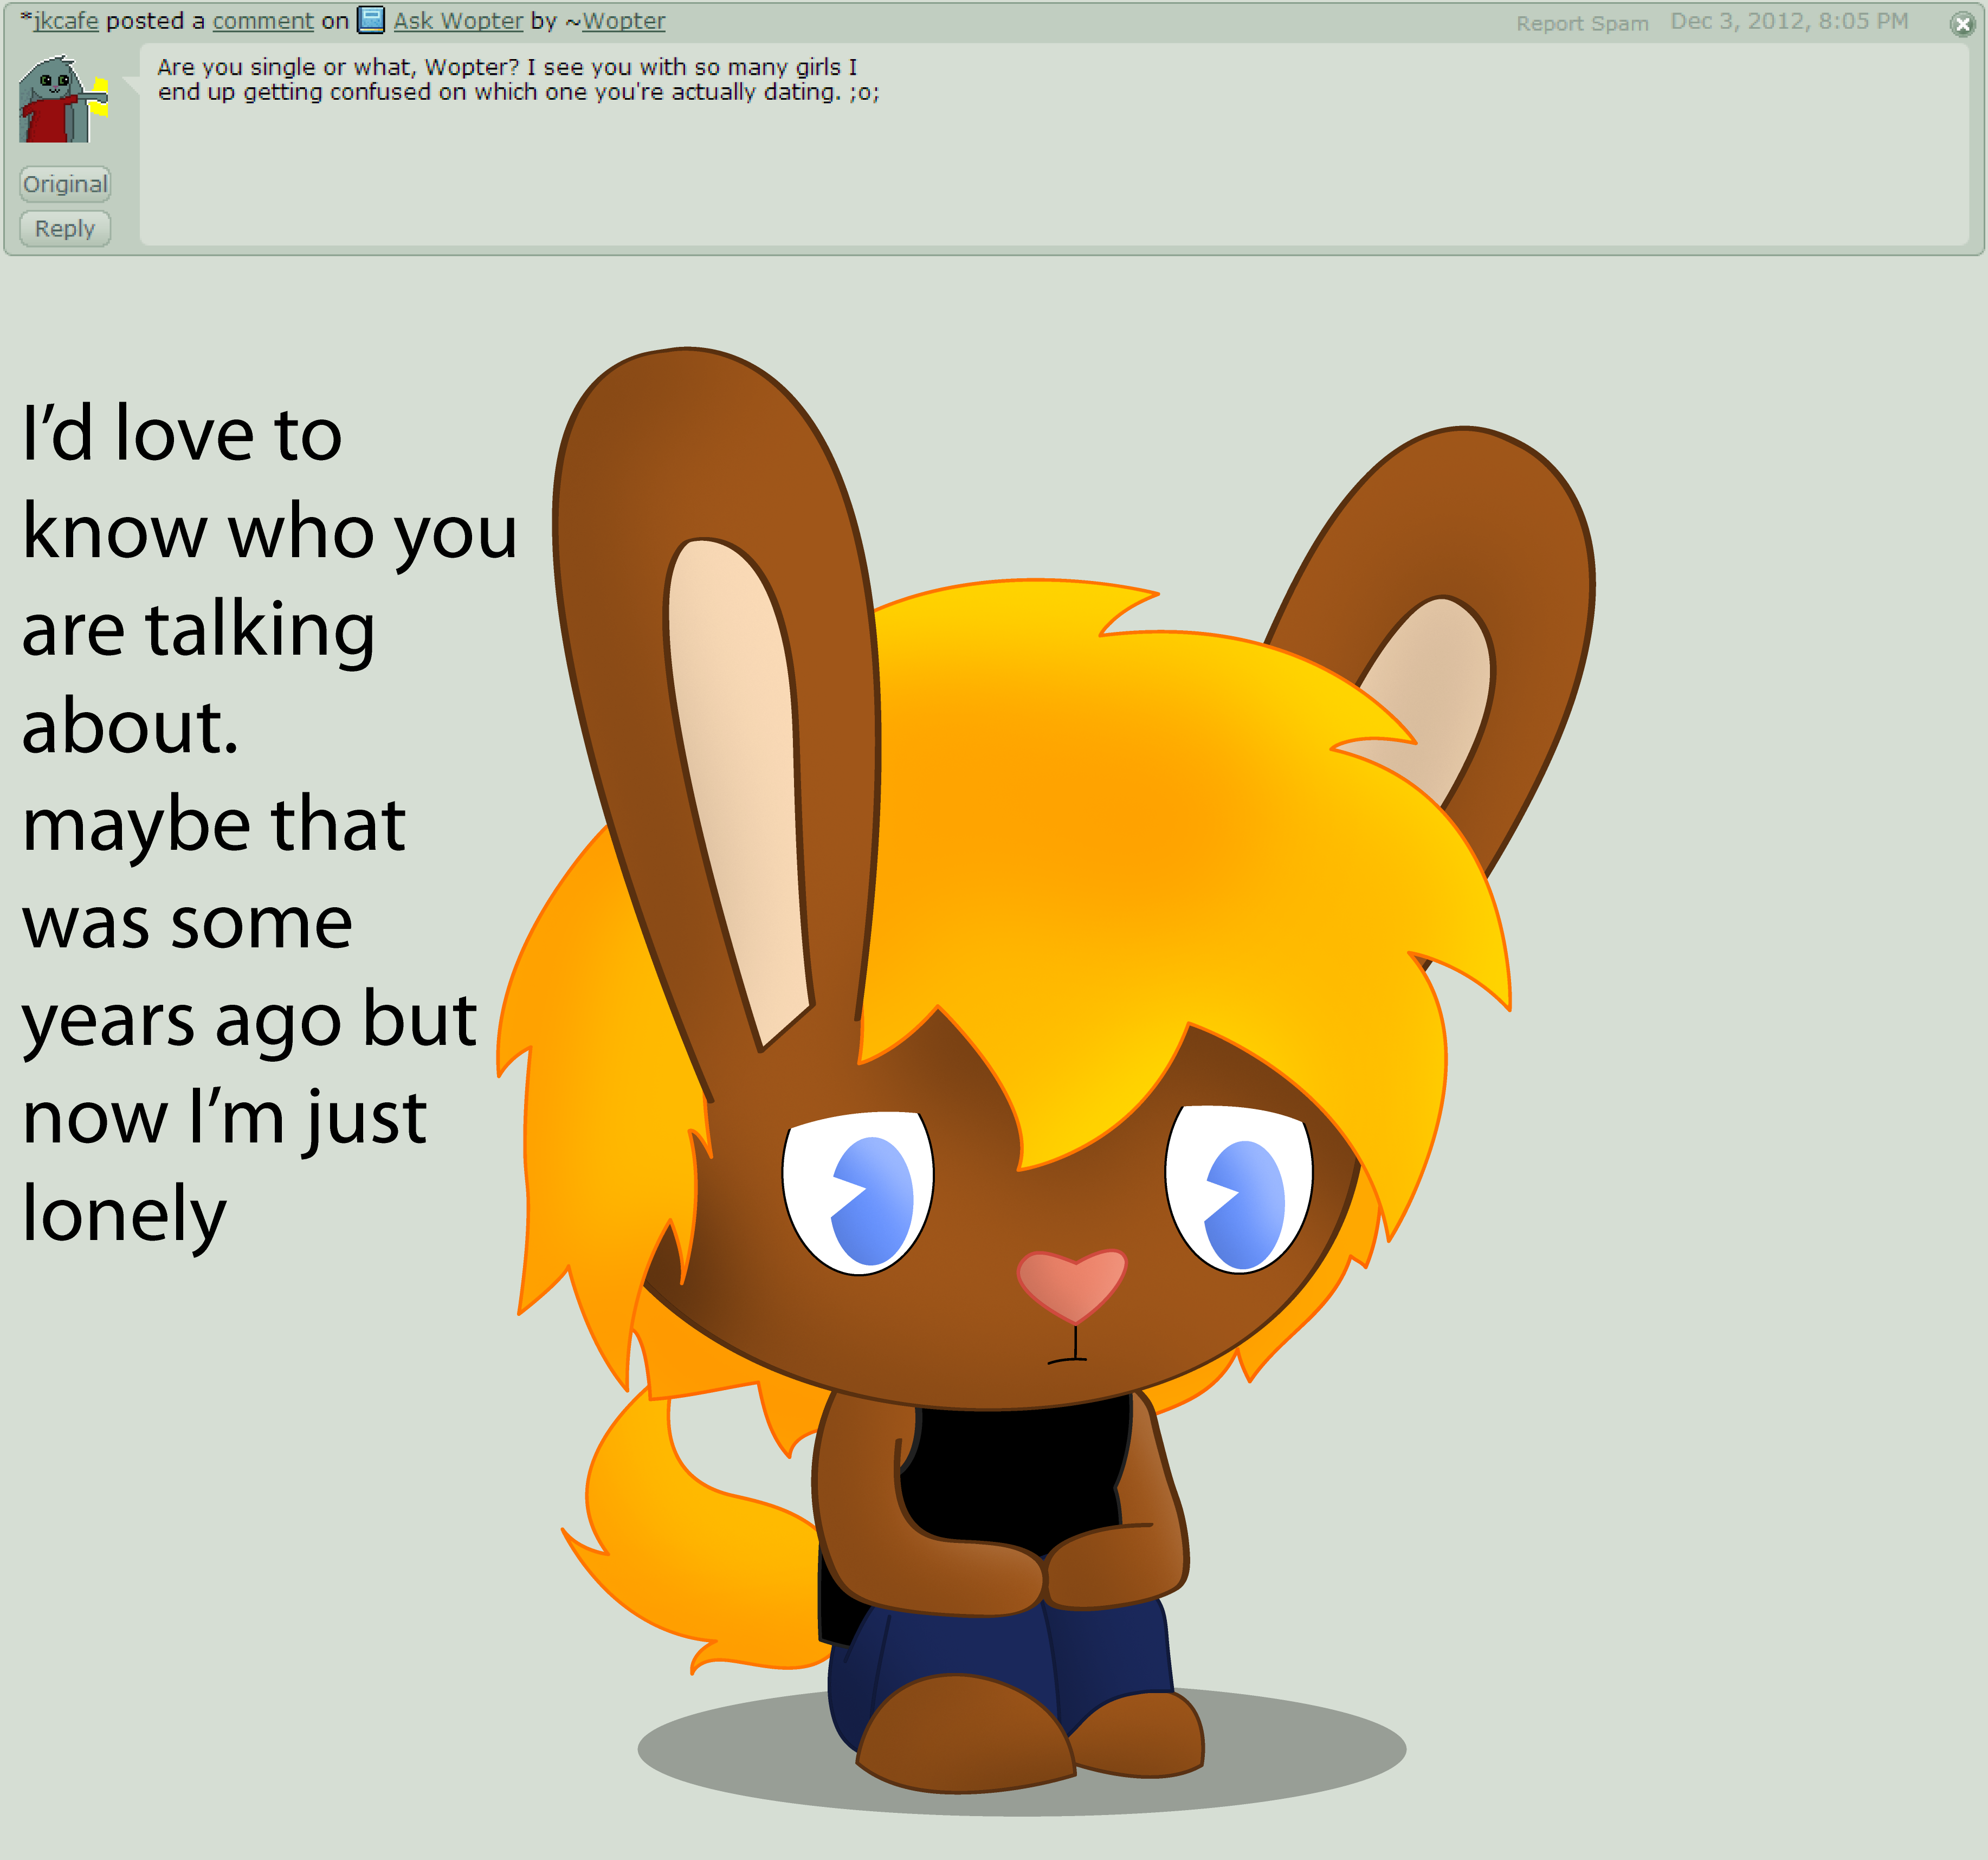Close the comment notification with the X icon
The image size is (1988, 1860).
click(1962, 25)
